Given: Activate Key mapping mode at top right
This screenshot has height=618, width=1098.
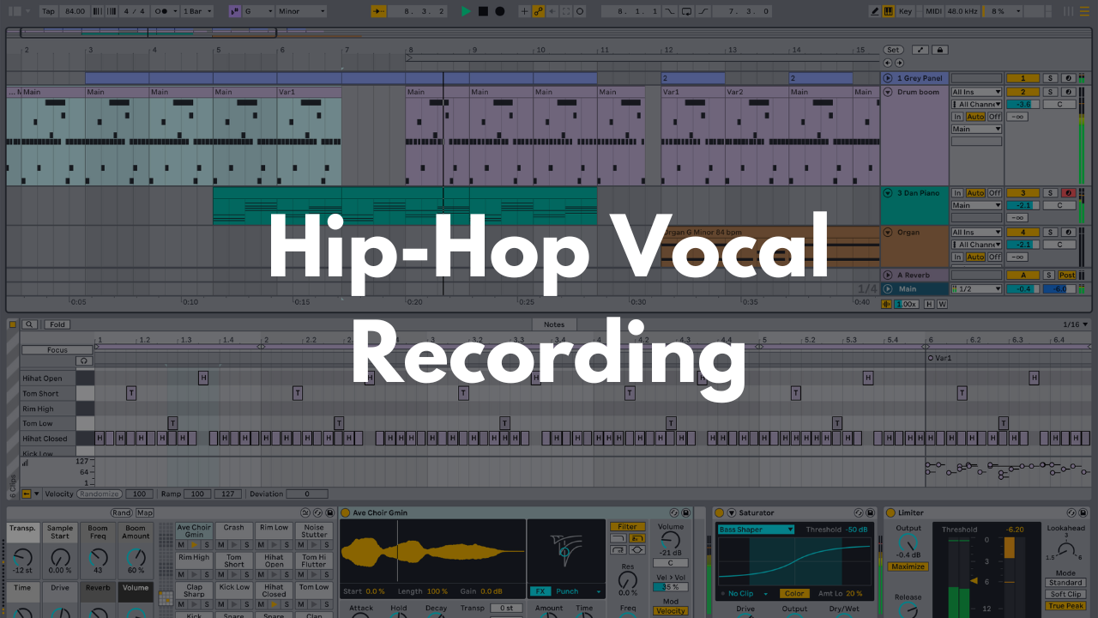Looking at the screenshot, I should point(907,11).
